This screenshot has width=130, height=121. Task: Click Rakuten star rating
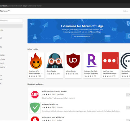click(x=89, y=76)
